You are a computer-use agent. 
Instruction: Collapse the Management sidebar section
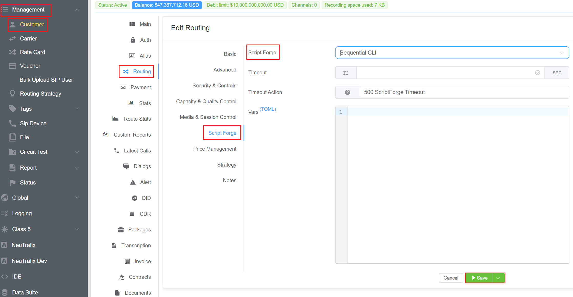[x=77, y=10]
